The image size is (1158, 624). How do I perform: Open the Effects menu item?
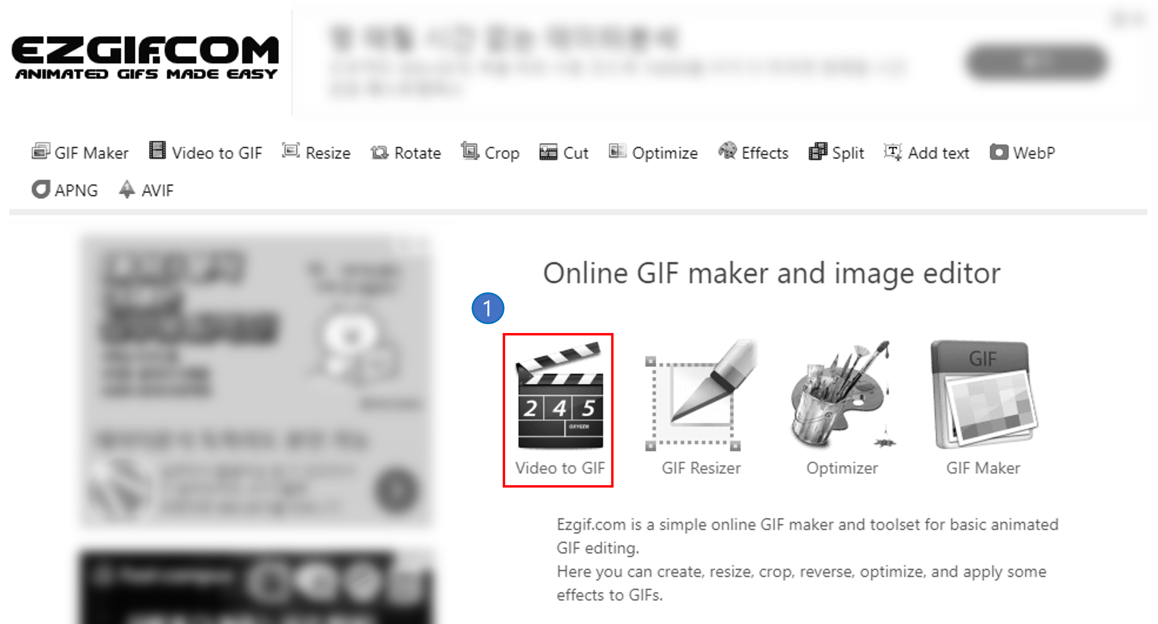(x=753, y=153)
